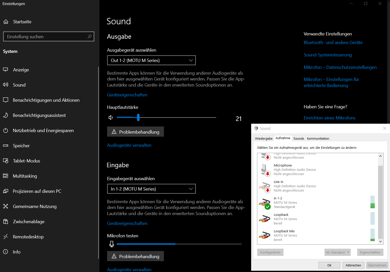
Task: Click the Mikrofon testen level bar
Action: pos(179,244)
